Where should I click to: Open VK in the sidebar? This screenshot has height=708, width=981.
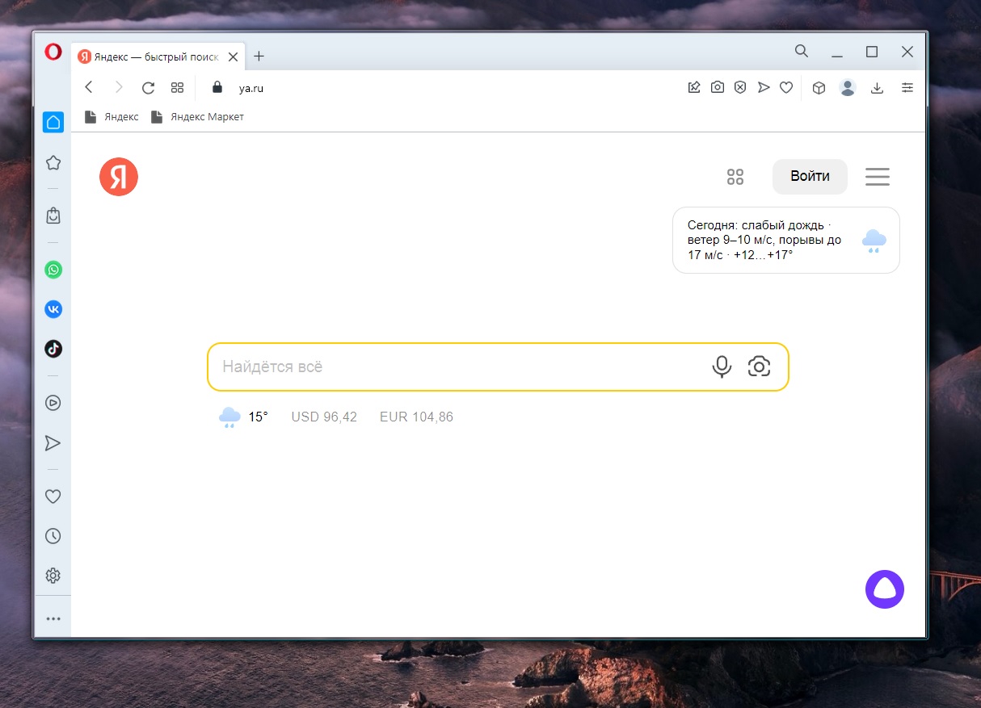pos(53,309)
